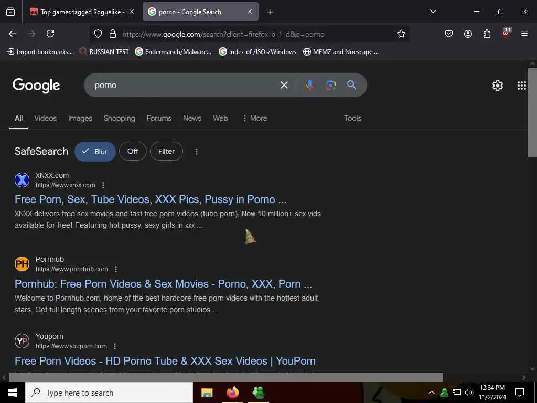This screenshot has width=537, height=403.
Task: Search by image with Google Lens icon
Action: click(330, 85)
